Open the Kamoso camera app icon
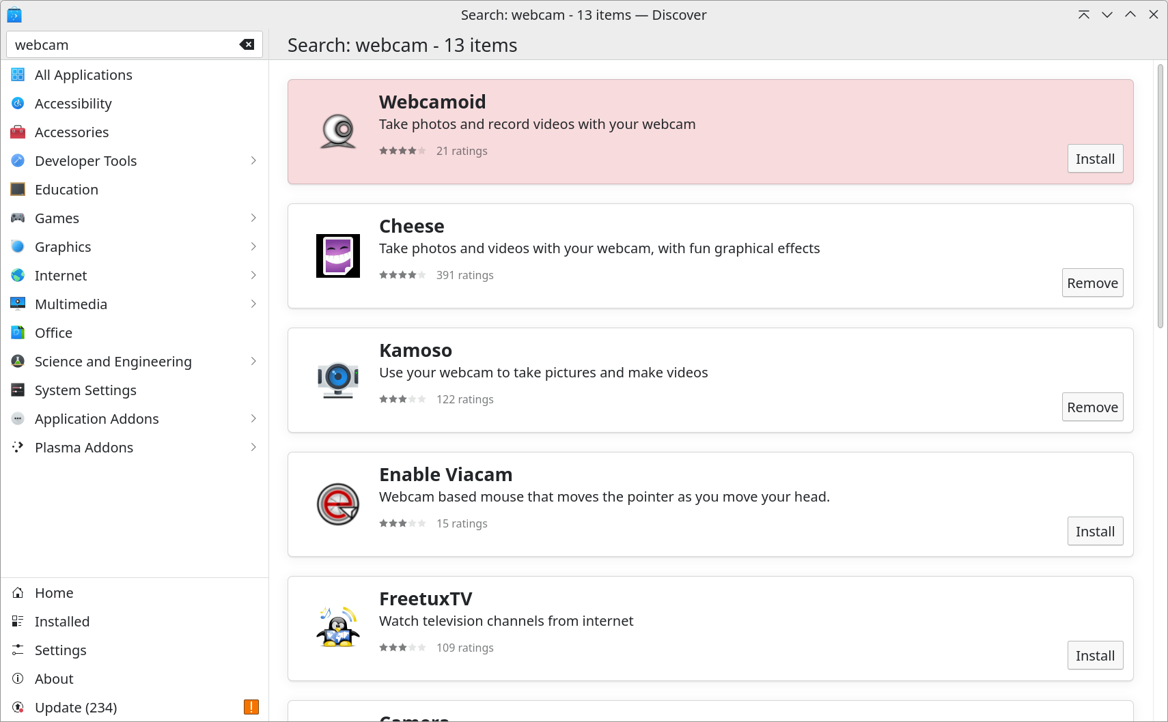The height and width of the screenshot is (722, 1168). point(338,380)
